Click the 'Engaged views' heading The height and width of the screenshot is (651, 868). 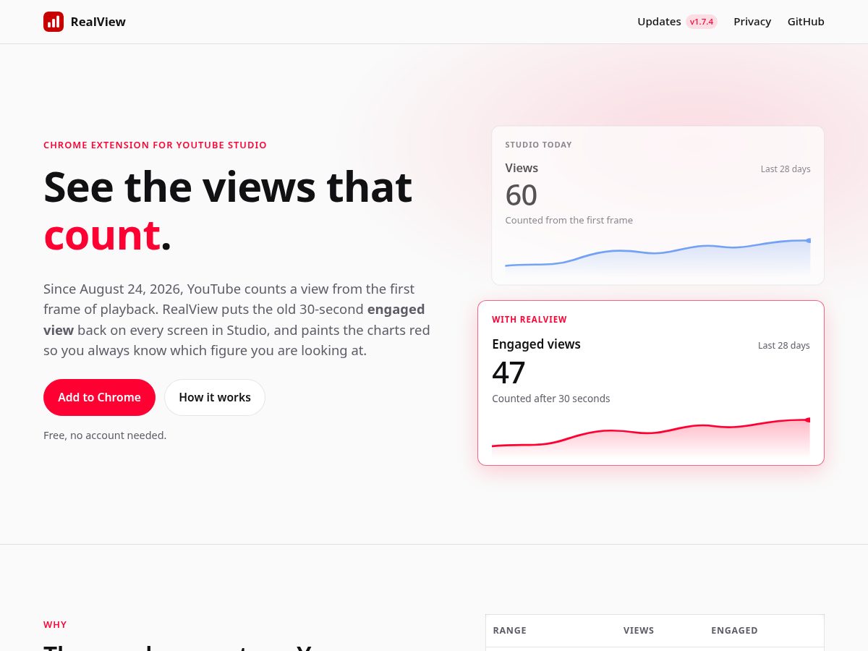click(536, 344)
